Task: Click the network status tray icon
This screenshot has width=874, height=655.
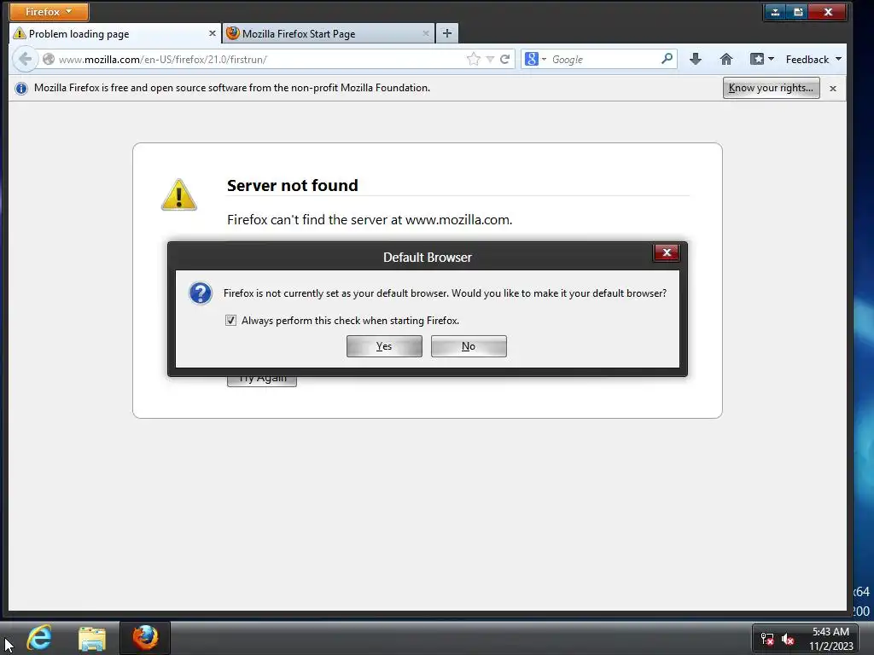Action: (767, 640)
